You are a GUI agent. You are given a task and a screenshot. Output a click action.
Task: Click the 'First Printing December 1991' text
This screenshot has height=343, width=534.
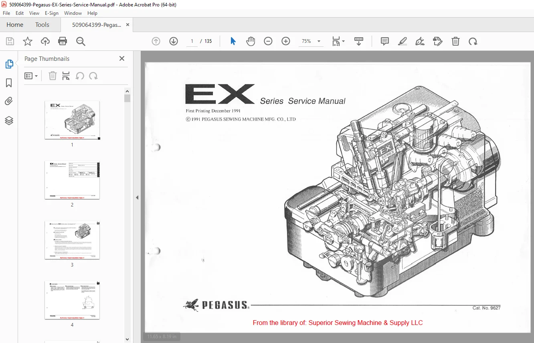click(213, 111)
